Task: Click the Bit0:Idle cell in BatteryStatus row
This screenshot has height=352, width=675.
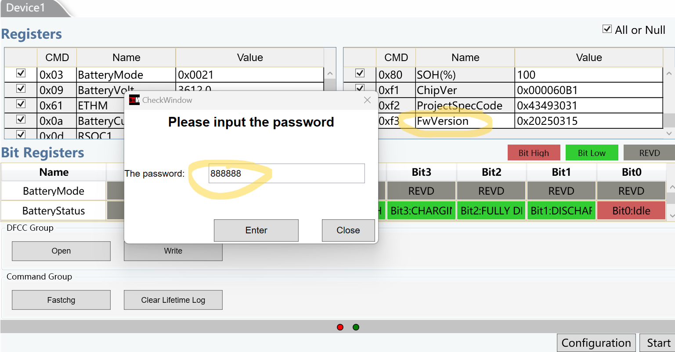Action: [631, 210]
